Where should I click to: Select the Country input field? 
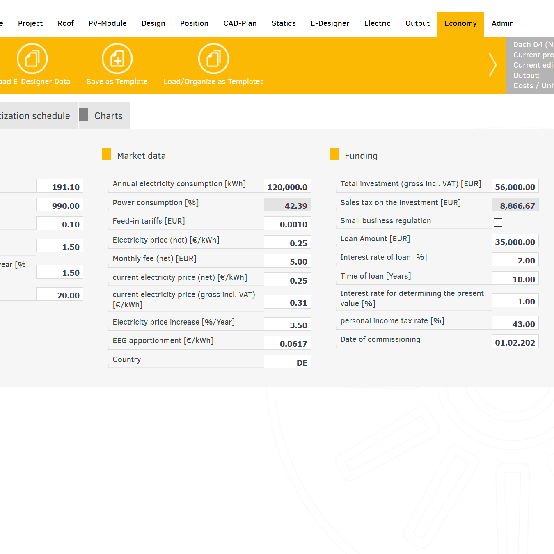[x=287, y=362]
